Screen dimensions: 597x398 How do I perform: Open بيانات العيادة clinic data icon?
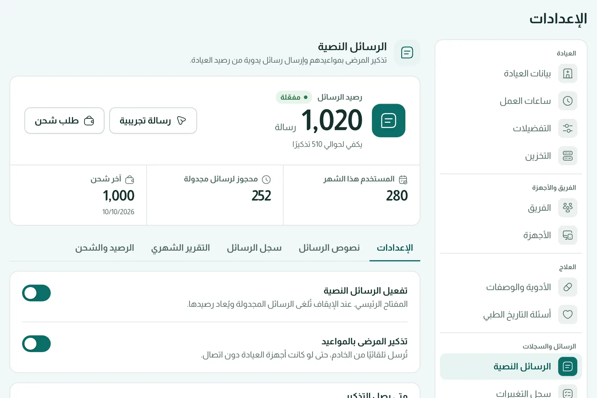[x=568, y=73]
